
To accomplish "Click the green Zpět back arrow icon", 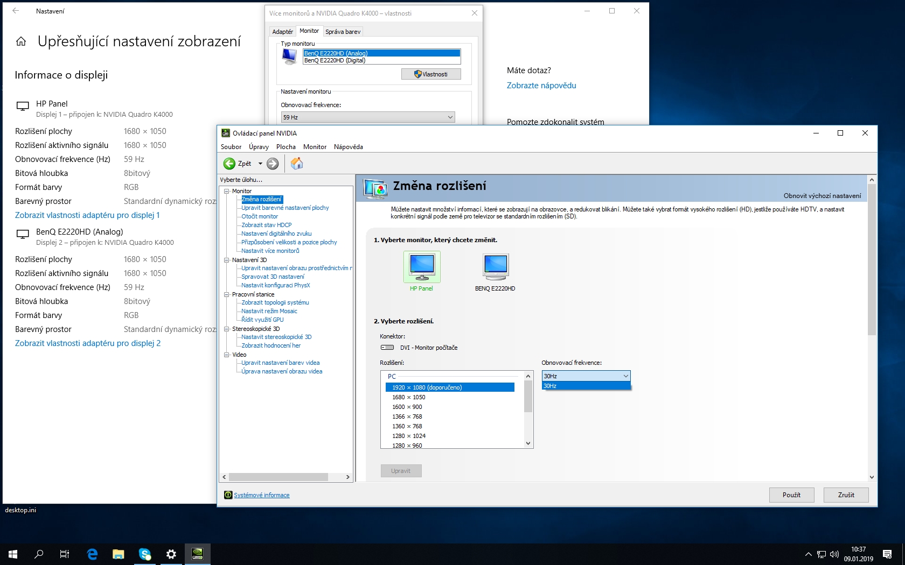I will [229, 164].
